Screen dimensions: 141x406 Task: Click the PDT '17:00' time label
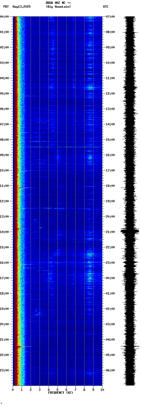pyautogui.click(x=4, y=278)
